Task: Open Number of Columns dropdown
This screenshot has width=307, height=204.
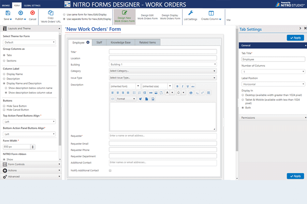Action: pyautogui.click(x=273, y=72)
